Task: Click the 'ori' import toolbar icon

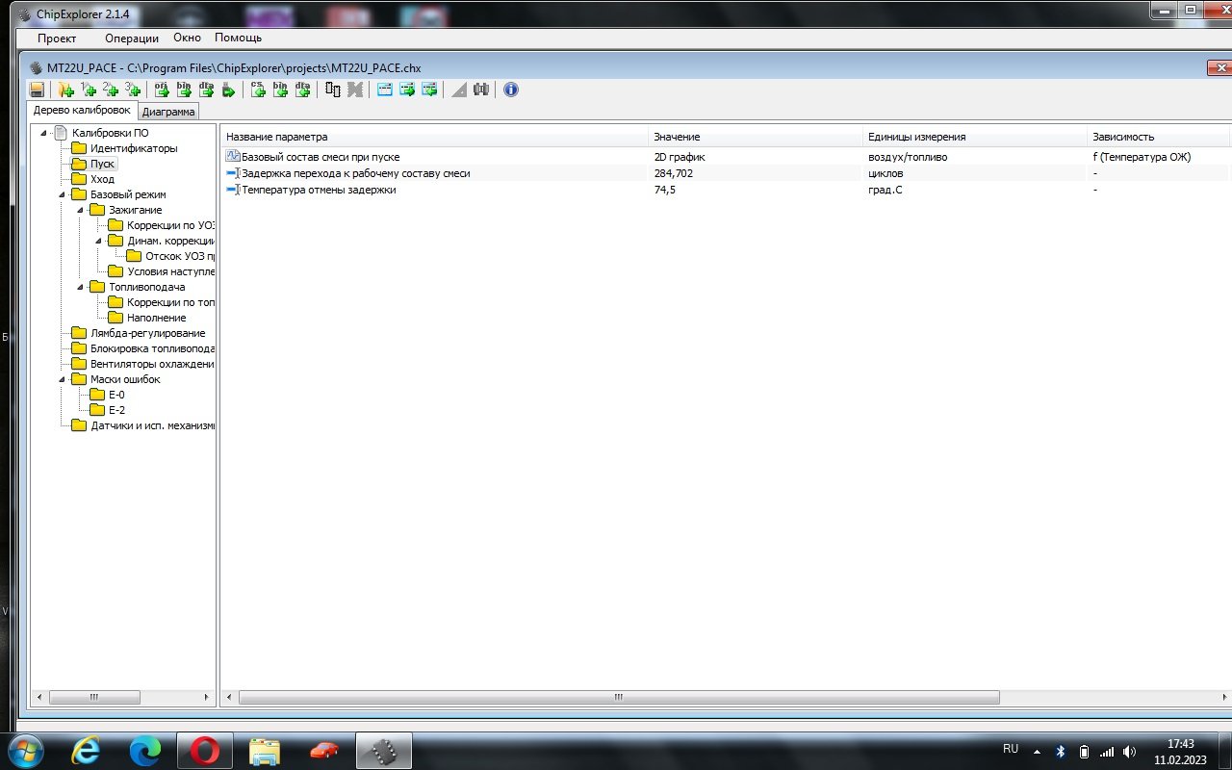Action: point(162,90)
